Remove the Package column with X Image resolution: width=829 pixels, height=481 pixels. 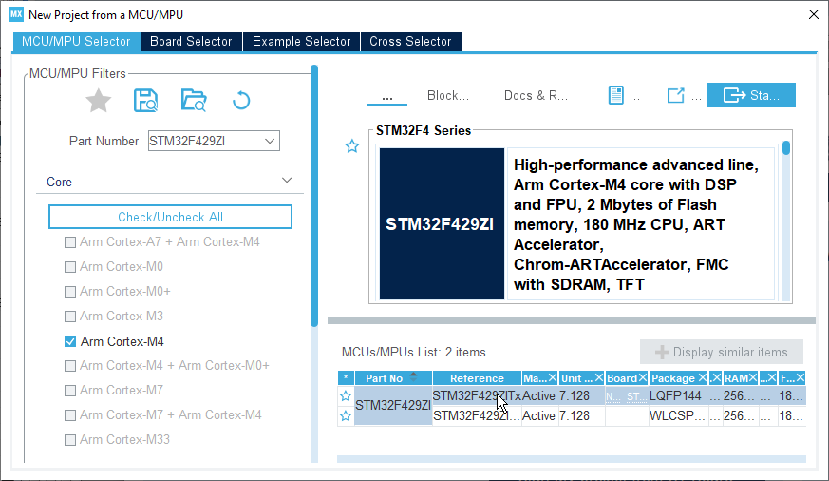703,377
